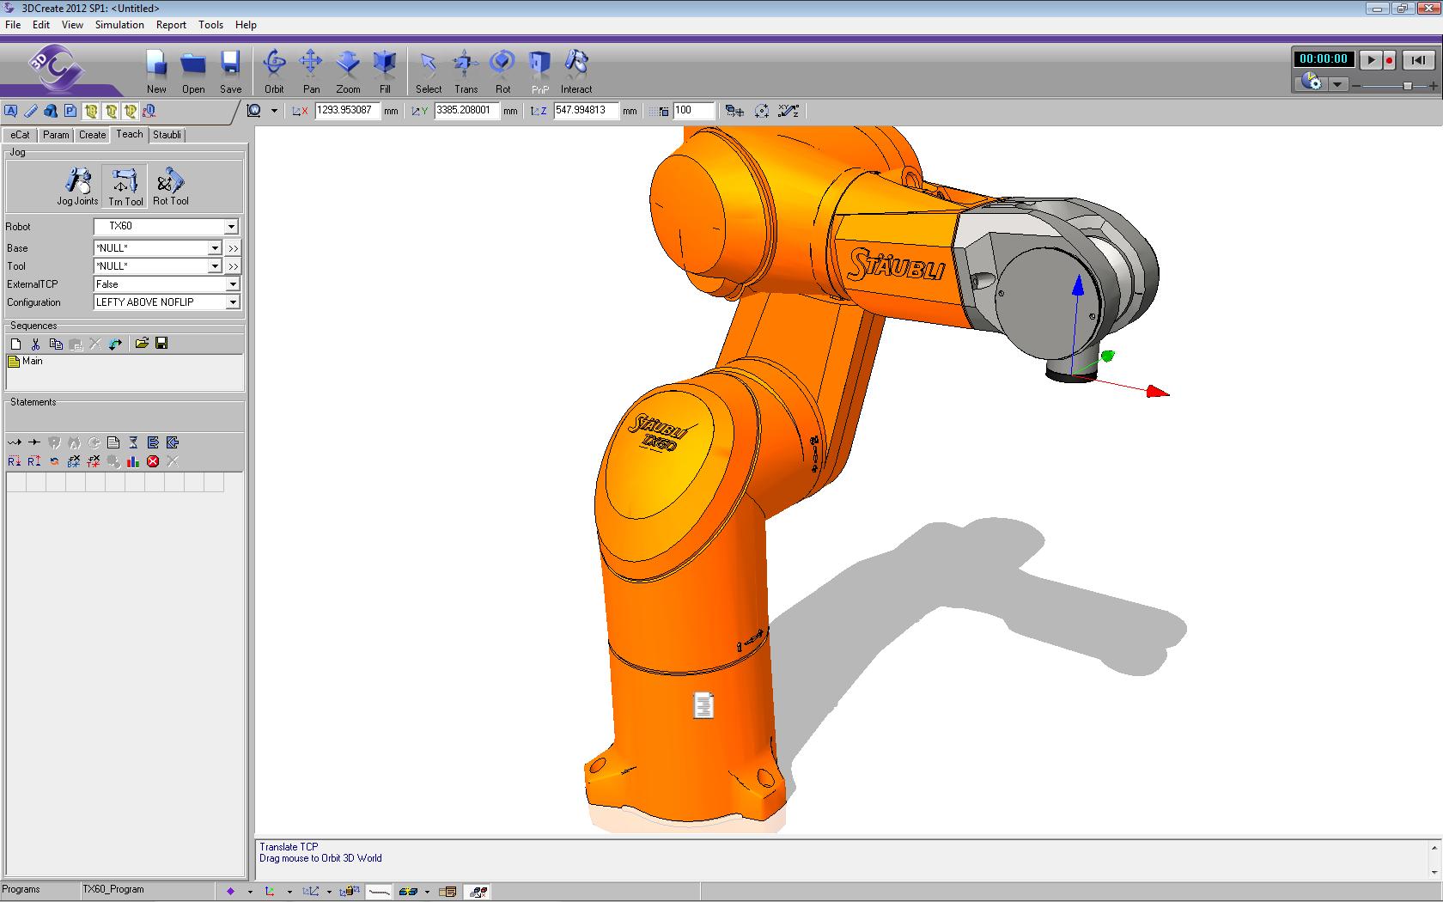Expand the simulation settings dropdown arrow

tap(1337, 84)
